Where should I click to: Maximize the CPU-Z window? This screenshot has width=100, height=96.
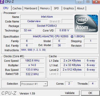click(x=88, y=2)
